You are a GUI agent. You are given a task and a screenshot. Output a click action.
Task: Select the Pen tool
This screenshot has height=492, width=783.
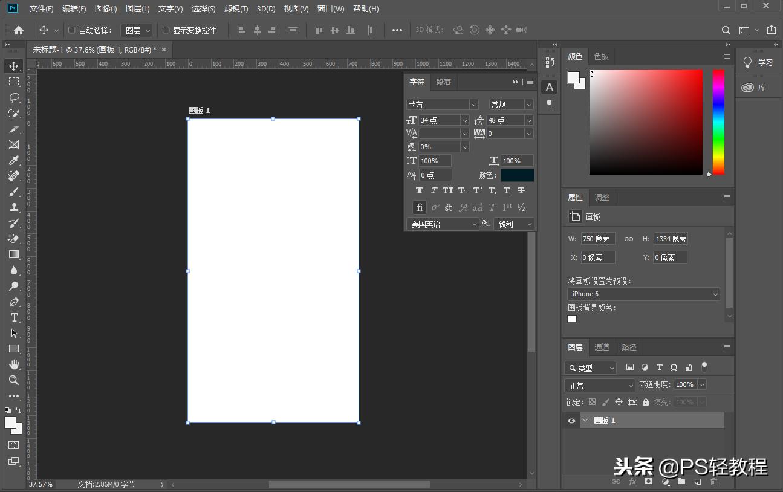pos(14,302)
